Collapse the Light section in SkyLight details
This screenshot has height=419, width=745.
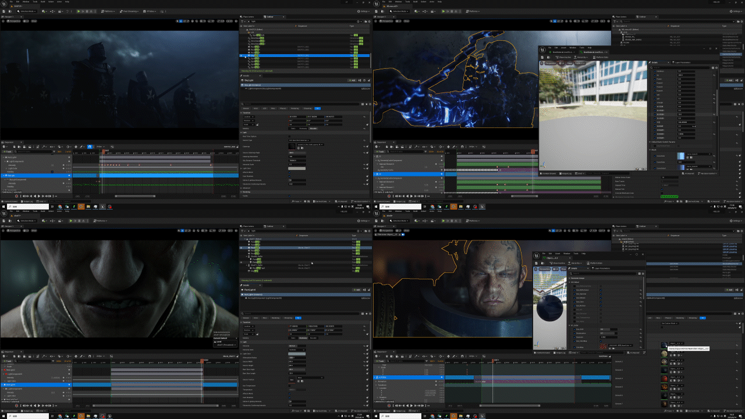click(241, 133)
